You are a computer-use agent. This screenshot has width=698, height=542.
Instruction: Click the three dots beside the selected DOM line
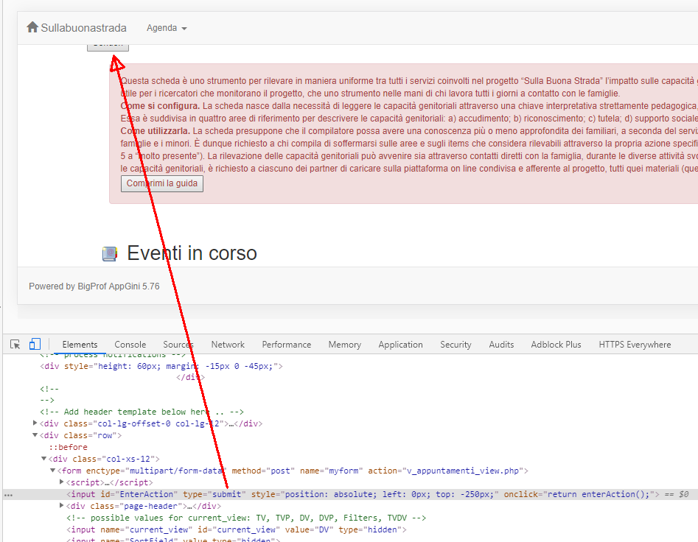pyautogui.click(x=8, y=494)
